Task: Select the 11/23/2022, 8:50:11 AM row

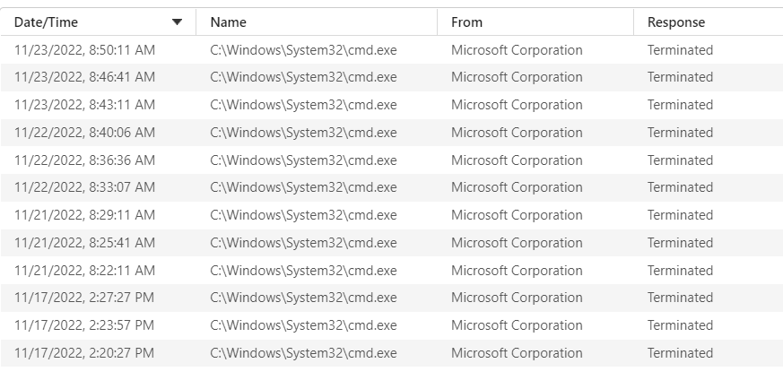Action: [391, 50]
